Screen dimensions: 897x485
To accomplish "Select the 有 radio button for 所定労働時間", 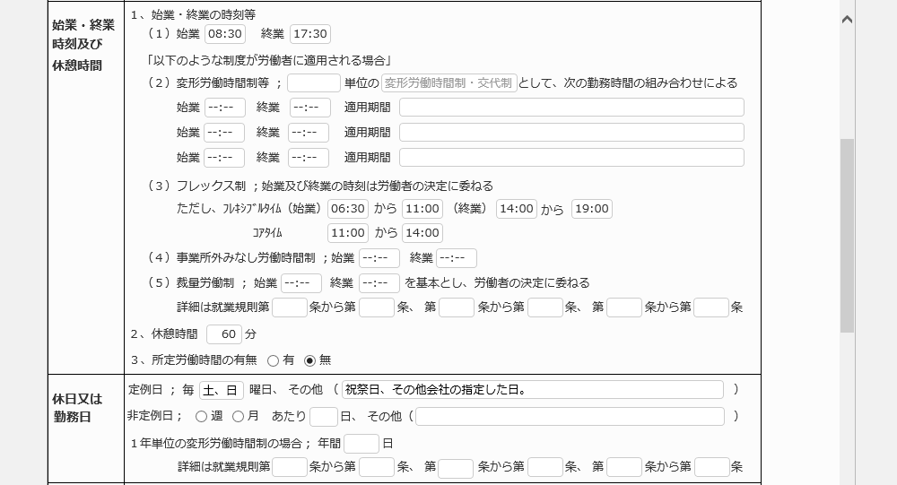I will [273, 360].
